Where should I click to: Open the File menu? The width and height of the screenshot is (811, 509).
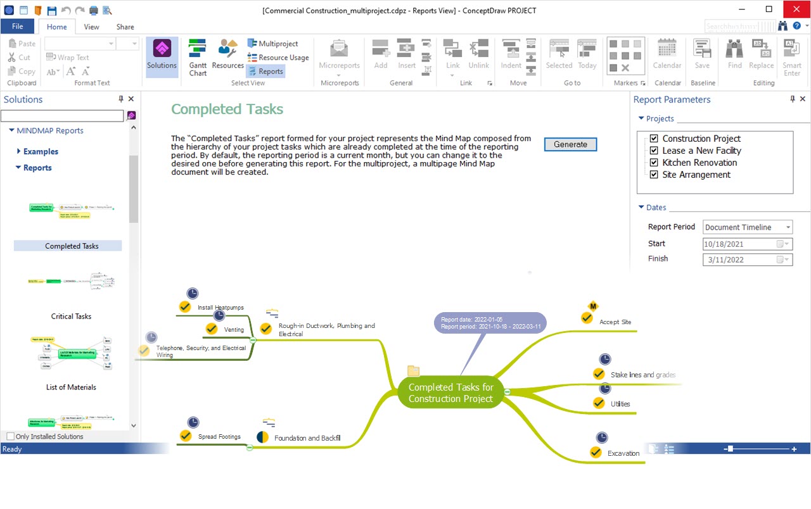pyautogui.click(x=18, y=27)
